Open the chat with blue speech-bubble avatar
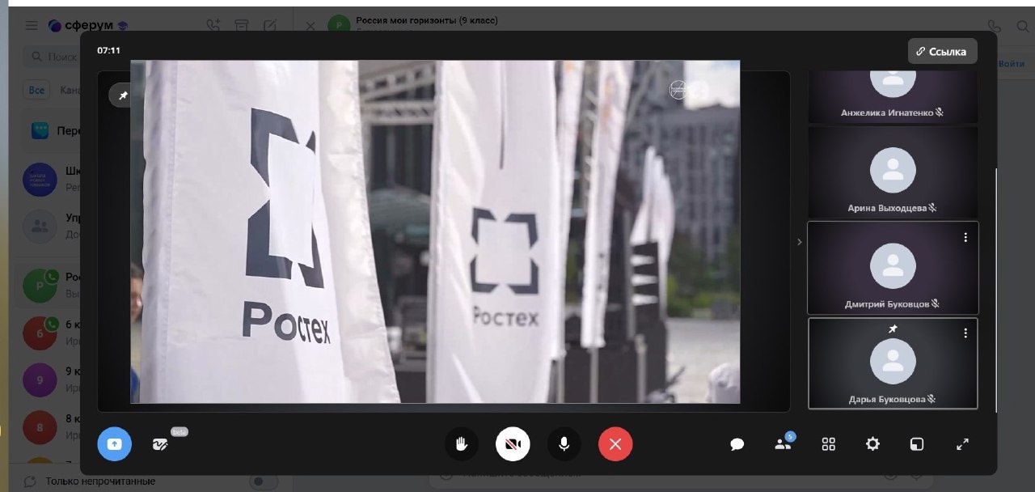Viewport: 1035px width, 492px height. (40, 131)
